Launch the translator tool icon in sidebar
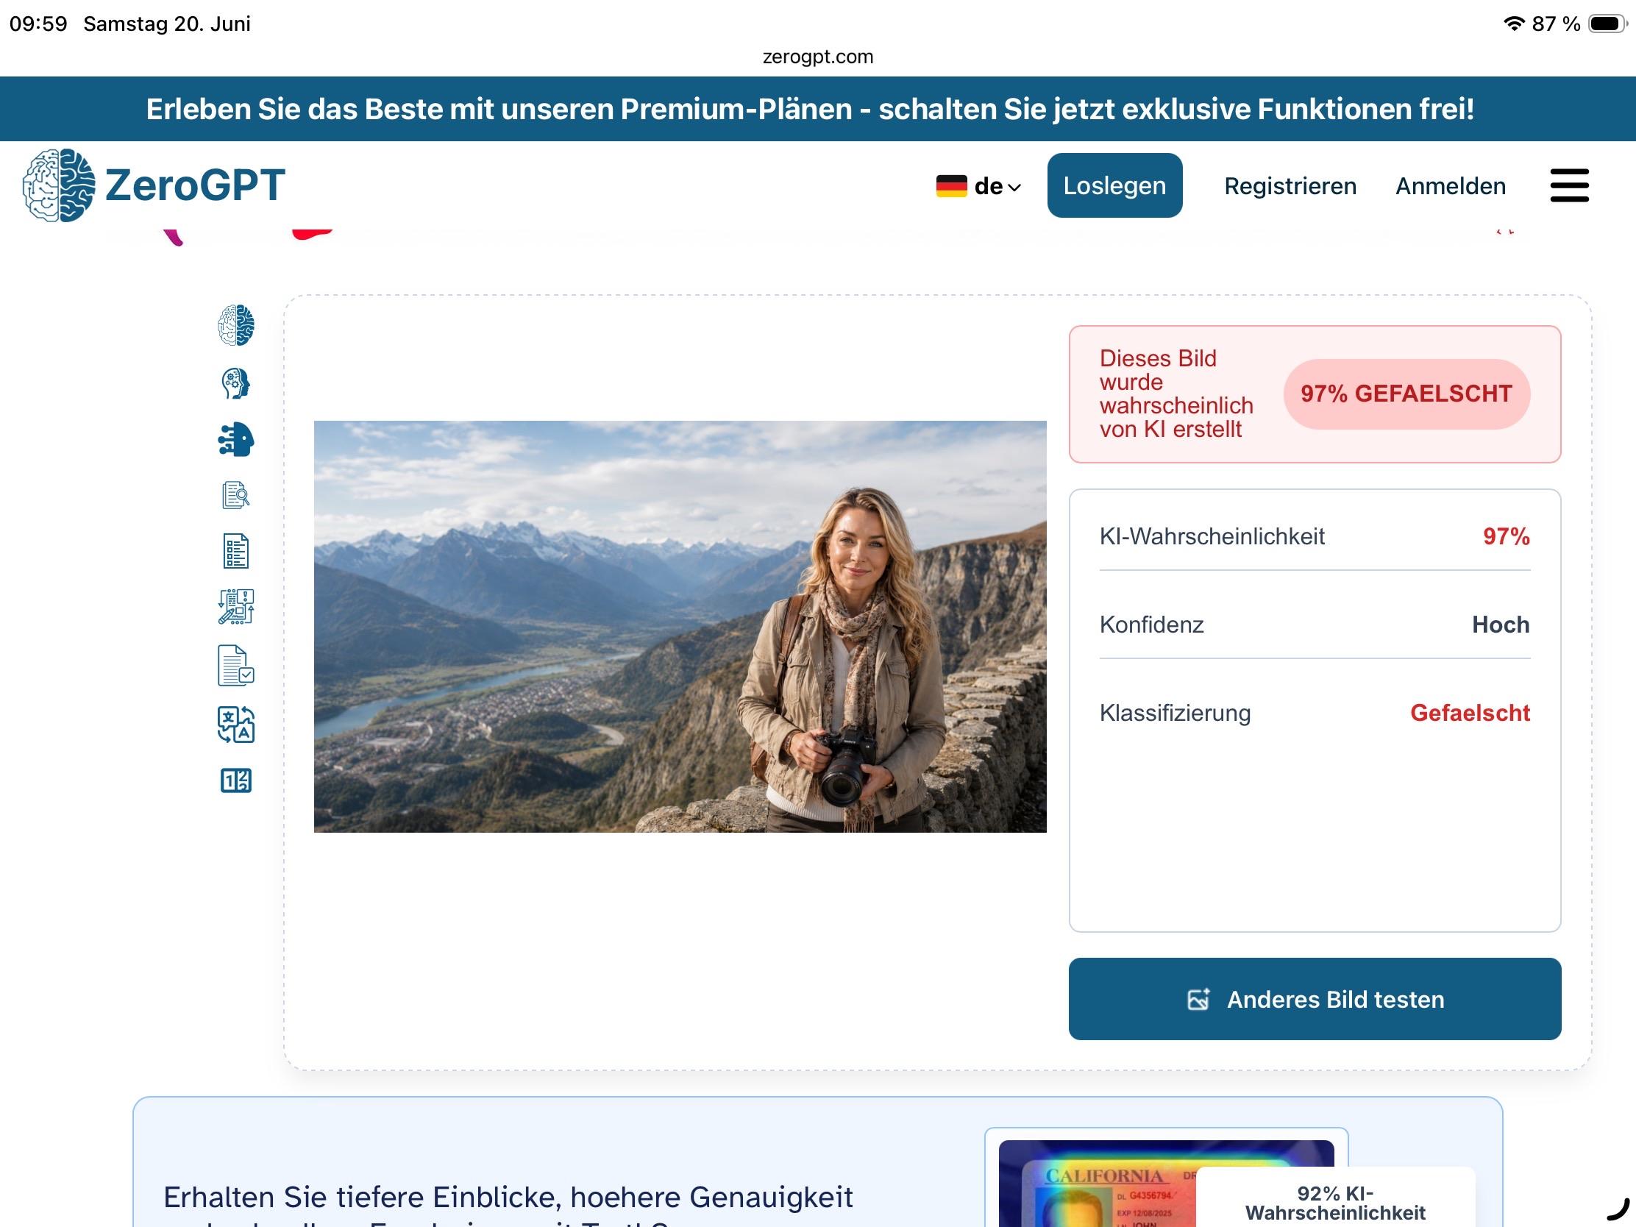 pos(236,724)
